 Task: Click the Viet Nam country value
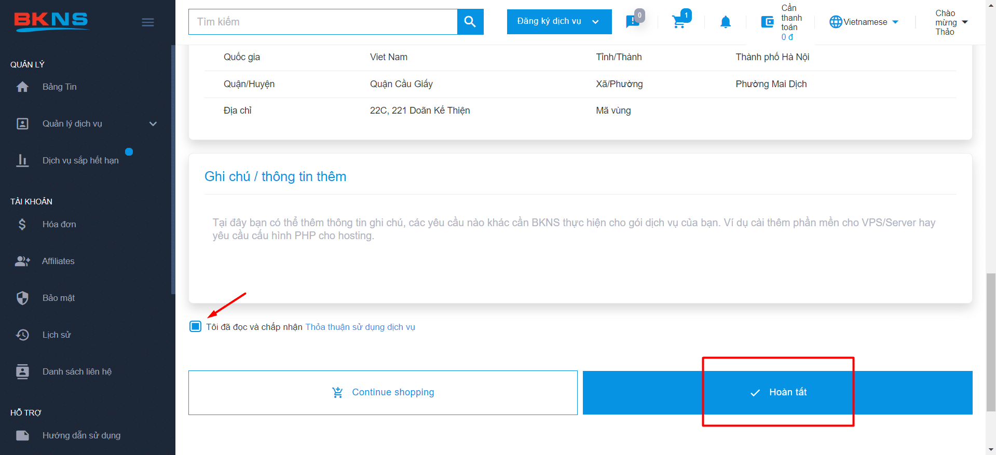(389, 57)
